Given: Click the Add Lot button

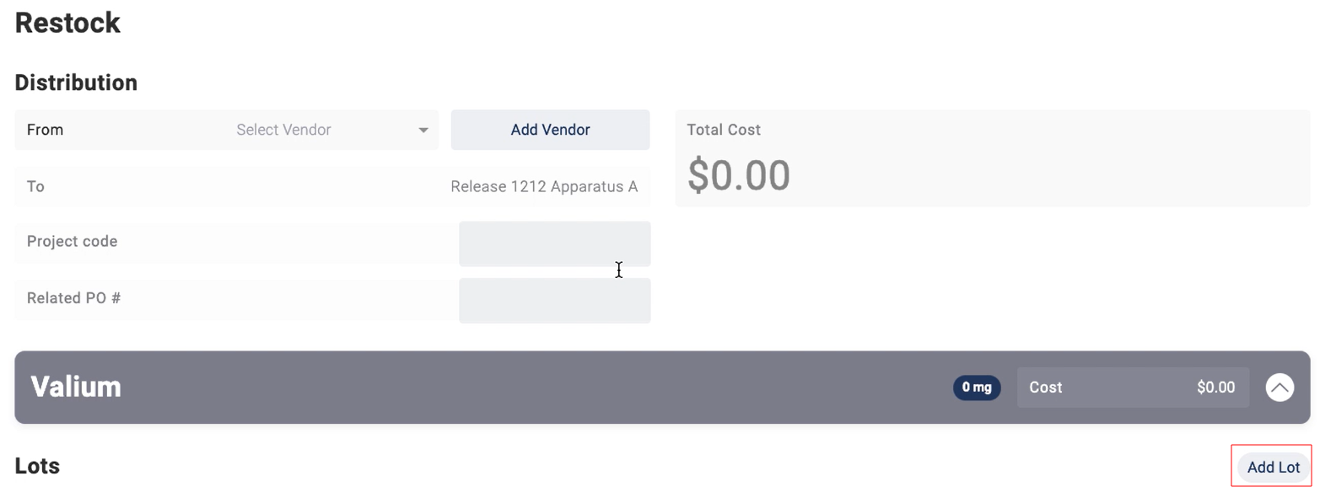Looking at the screenshot, I should pos(1273,468).
